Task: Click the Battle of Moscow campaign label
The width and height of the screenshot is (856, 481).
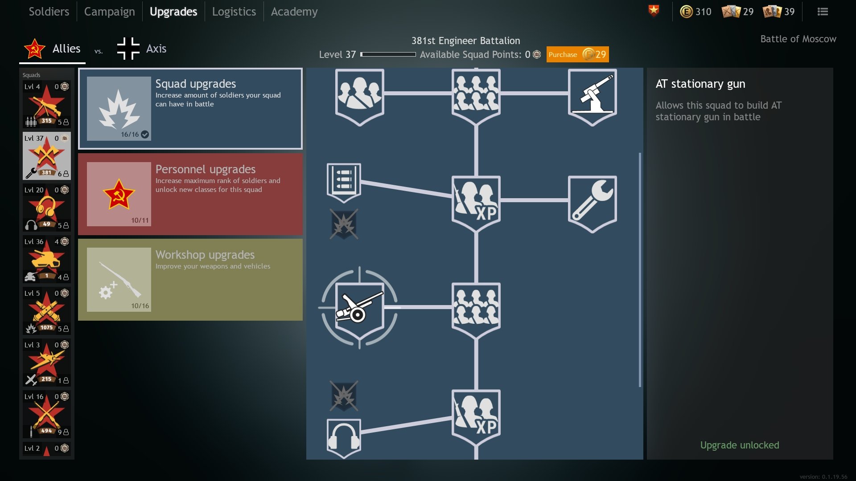Action: coord(798,39)
